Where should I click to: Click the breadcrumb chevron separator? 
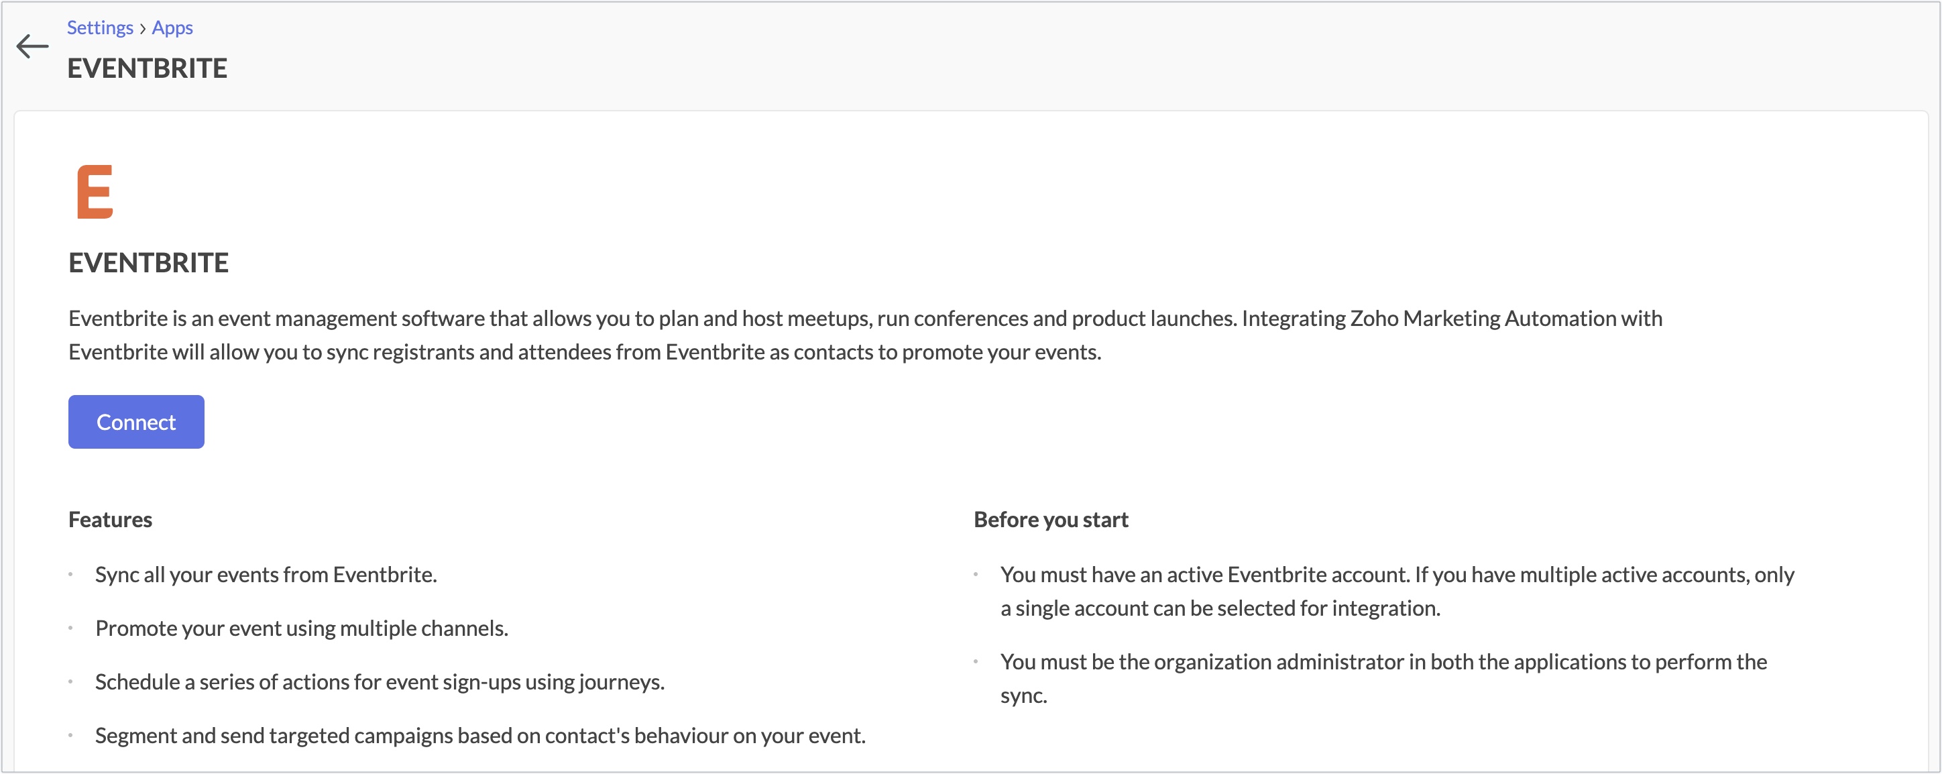(x=142, y=29)
